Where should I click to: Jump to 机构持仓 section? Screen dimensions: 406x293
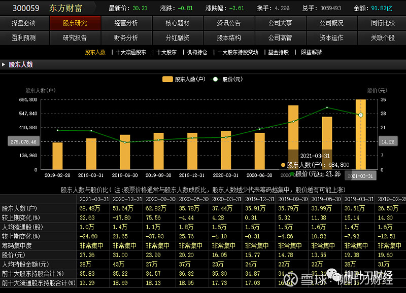click(x=197, y=52)
